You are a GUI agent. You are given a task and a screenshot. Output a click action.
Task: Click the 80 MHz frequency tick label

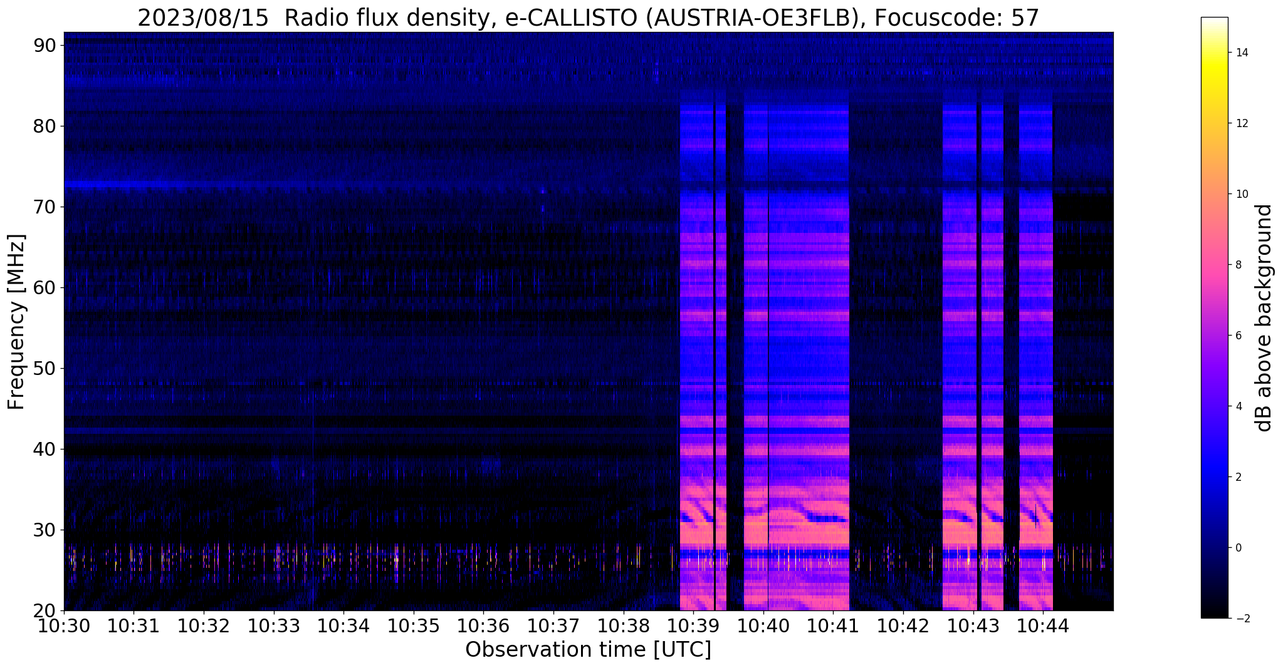(x=45, y=126)
